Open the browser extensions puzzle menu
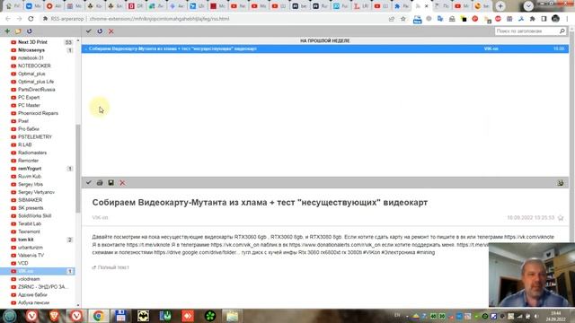The width and height of the screenshot is (575, 323). click(533, 19)
